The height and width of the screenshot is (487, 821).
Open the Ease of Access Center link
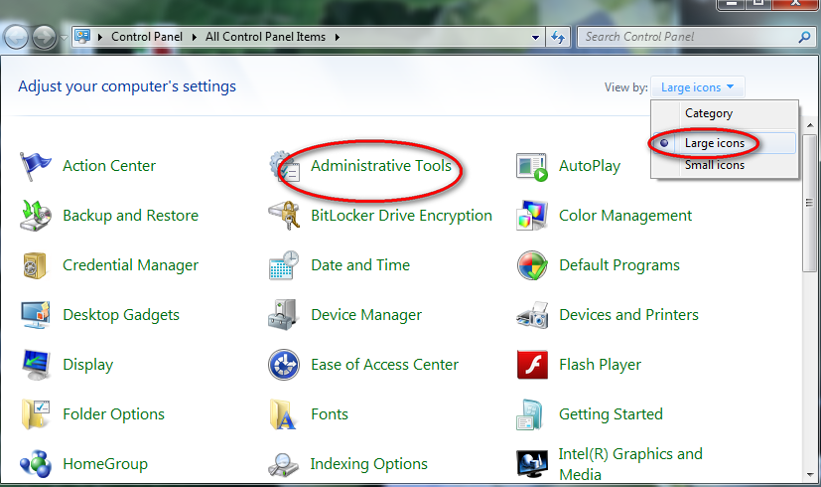pyautogui.click(x=385, y=365)
